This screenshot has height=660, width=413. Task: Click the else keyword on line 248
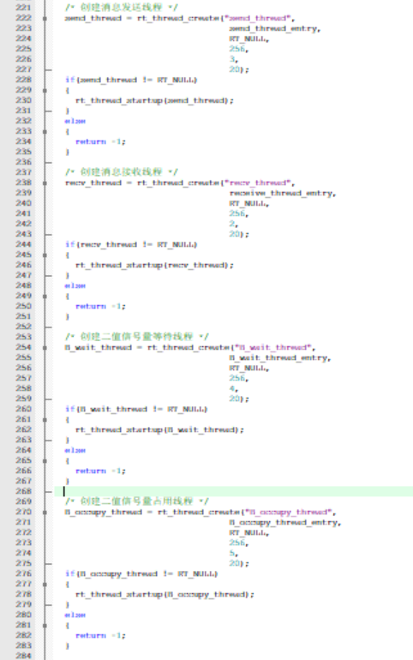point(75,285)
